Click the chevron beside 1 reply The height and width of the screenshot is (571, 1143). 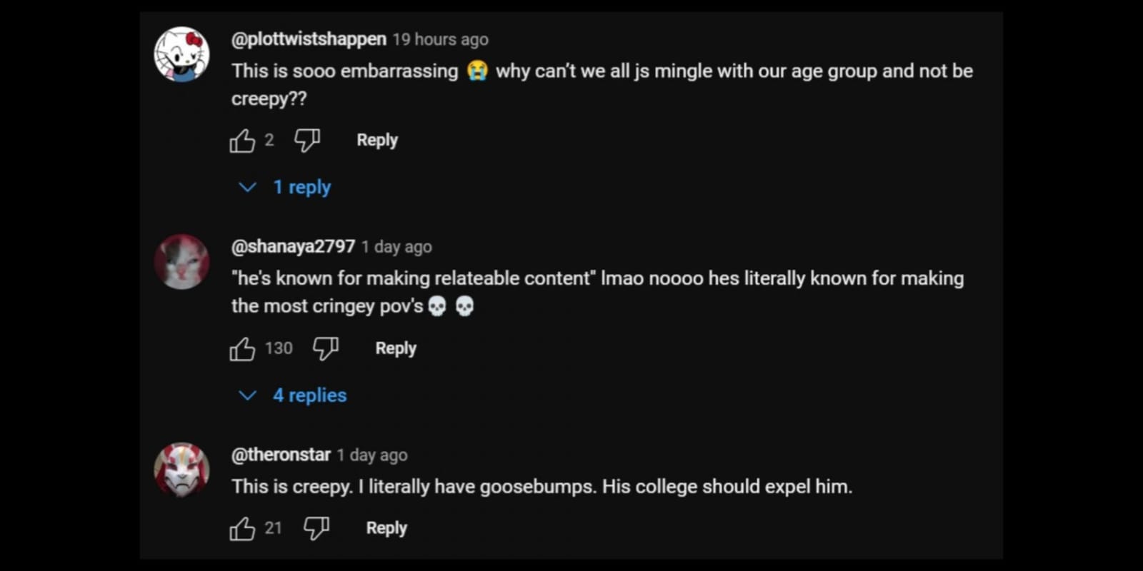pyautogui.click(x=247, y=187)
